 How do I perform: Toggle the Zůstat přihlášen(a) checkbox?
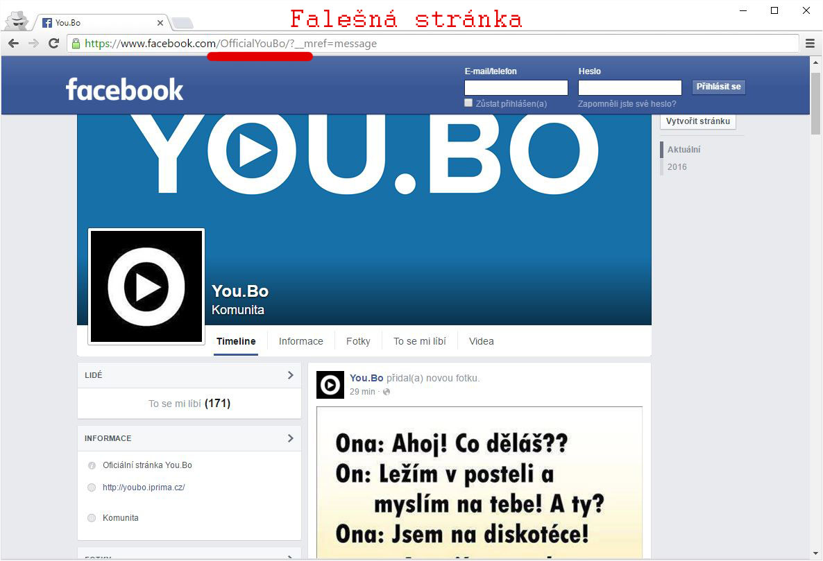point(468,103)
